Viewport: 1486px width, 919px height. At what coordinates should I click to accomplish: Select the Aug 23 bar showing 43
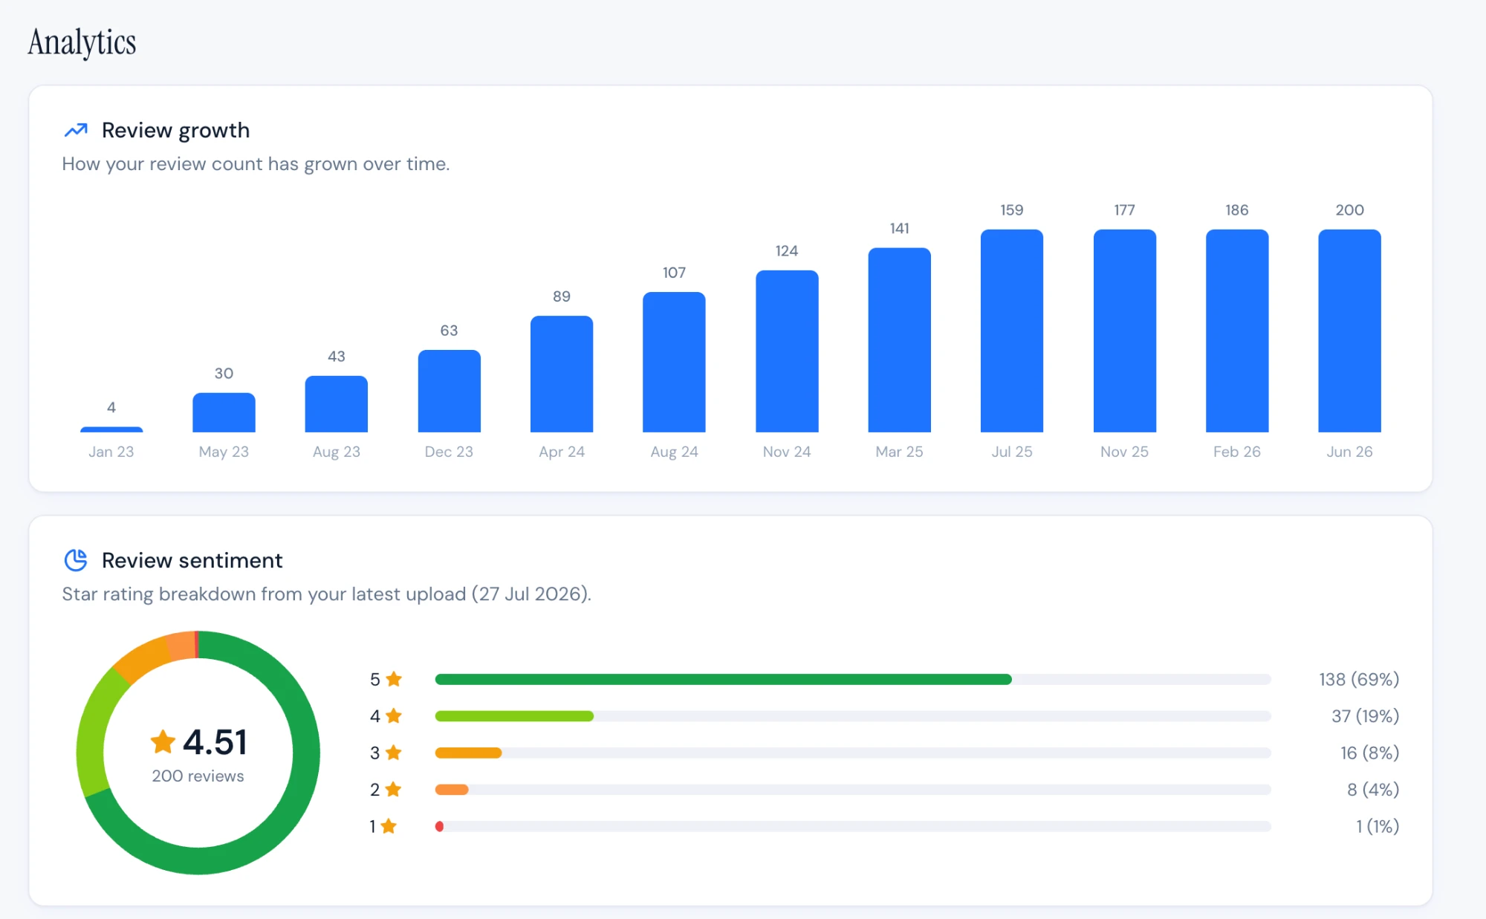click(337, 404)
